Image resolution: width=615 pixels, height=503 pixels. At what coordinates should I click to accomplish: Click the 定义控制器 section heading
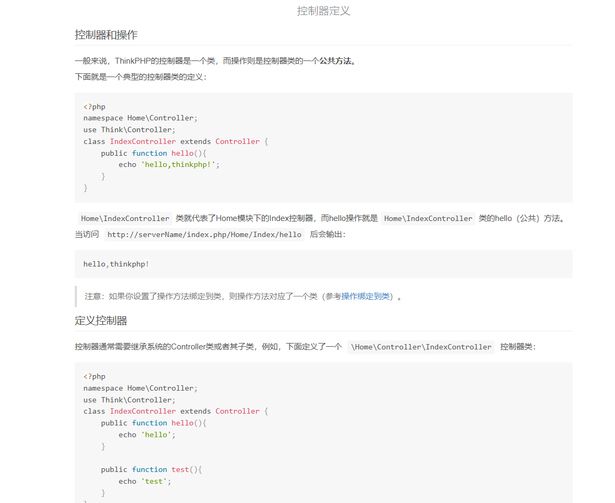point(101,321)
